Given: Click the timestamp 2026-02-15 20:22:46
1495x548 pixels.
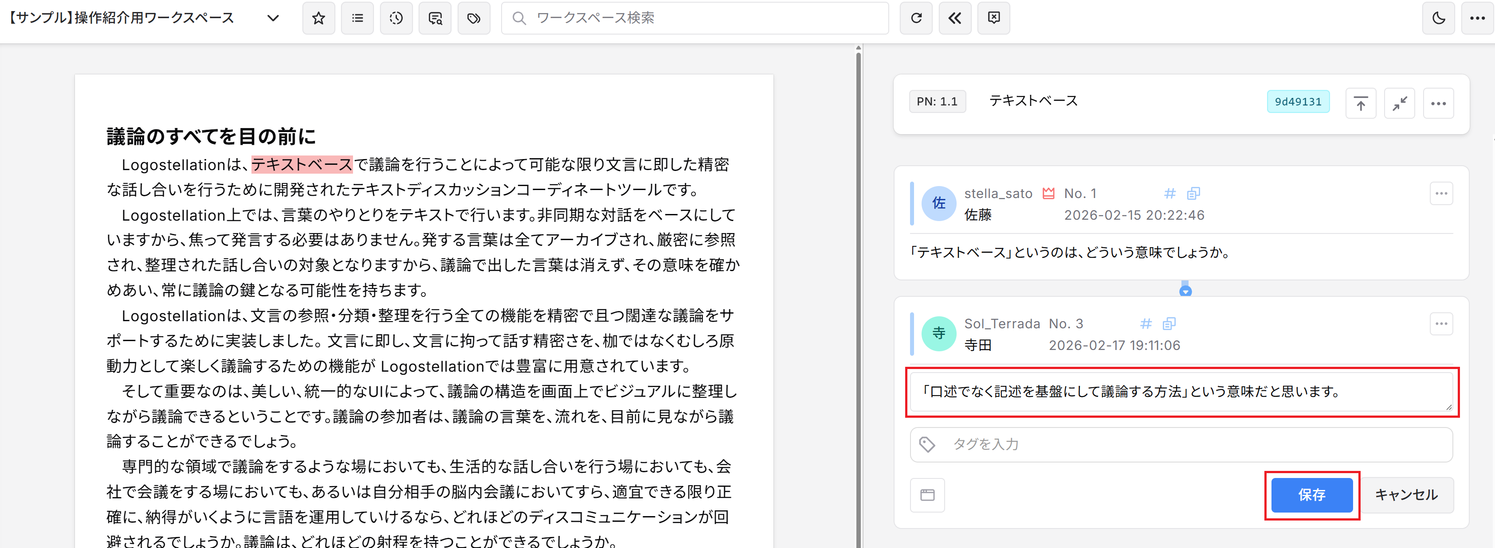Looking at the screenshot, I should click(1134, 215).
